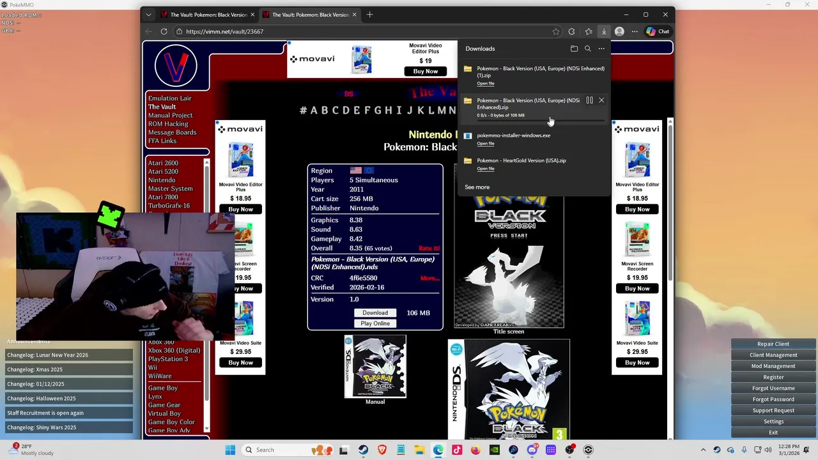Select PlayStation 3 in console list
The width and height of the screenshot is (818, 460).
(x=168, y=359)
